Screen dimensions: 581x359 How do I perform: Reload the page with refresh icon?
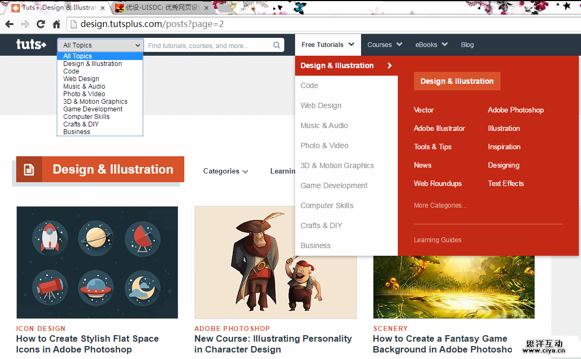[41, 24]
